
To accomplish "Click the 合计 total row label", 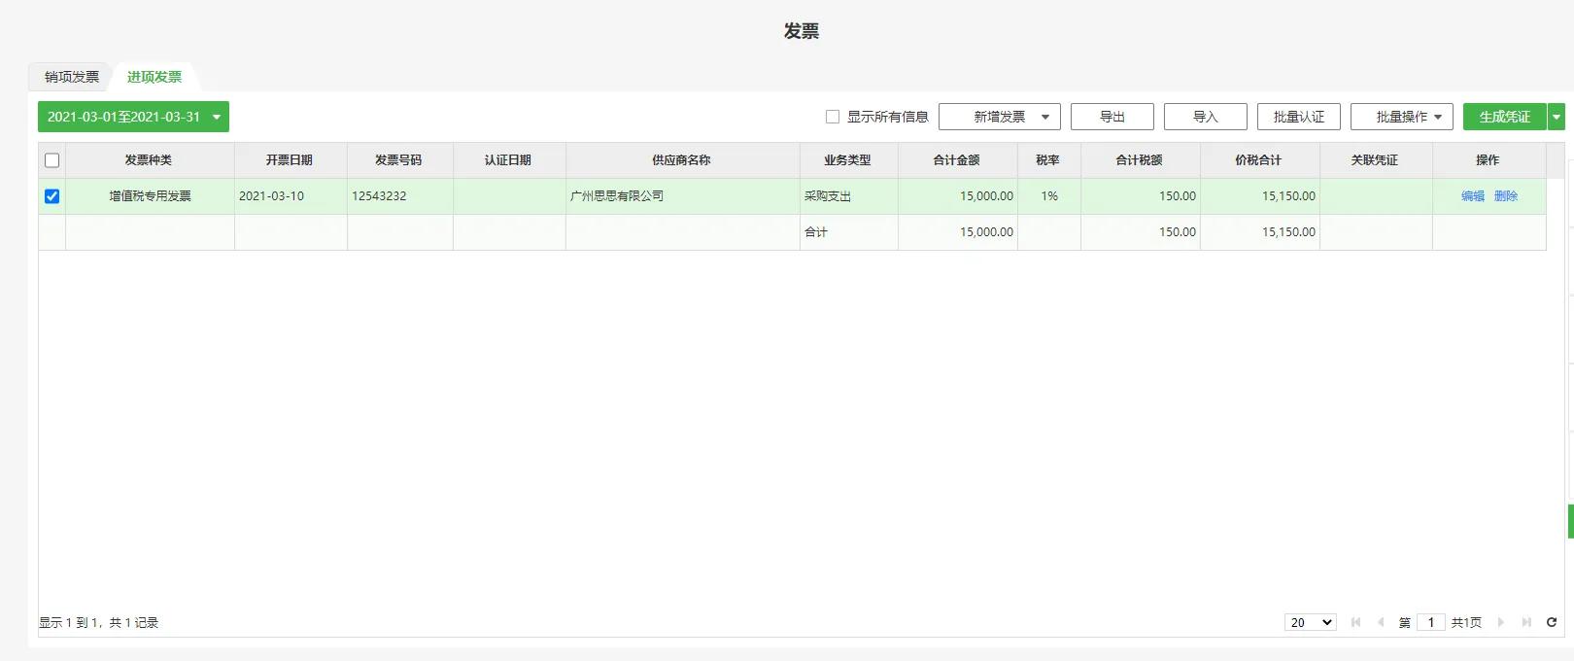I will (816, 232).
